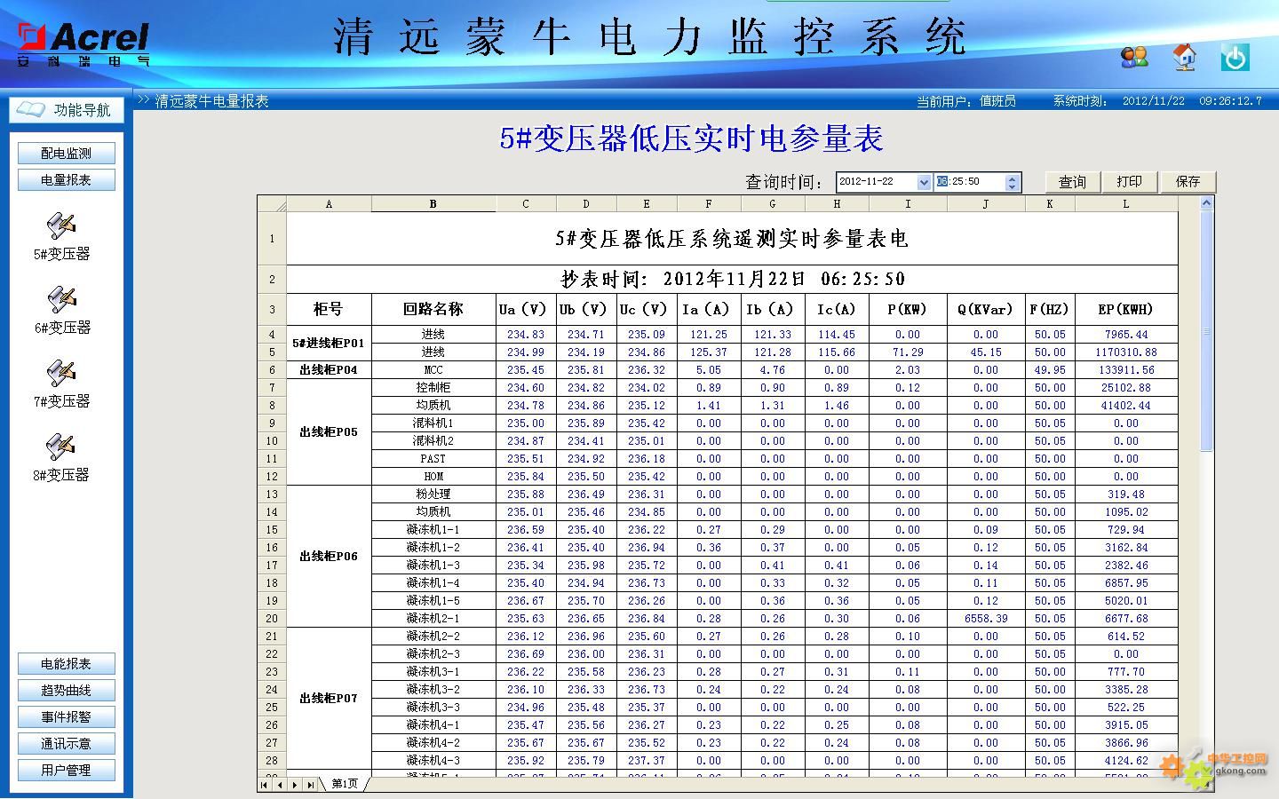Expand the query date dropdown
The image size is (1279, 799).
point(923,182)
